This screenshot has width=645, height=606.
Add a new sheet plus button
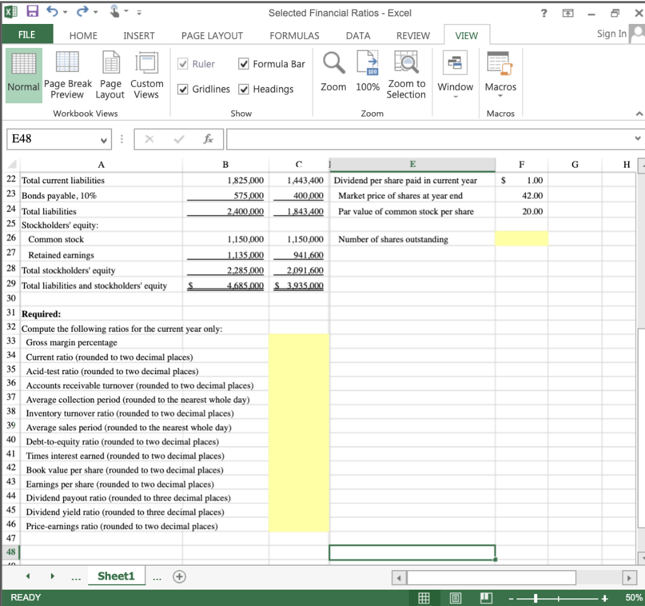180,576
